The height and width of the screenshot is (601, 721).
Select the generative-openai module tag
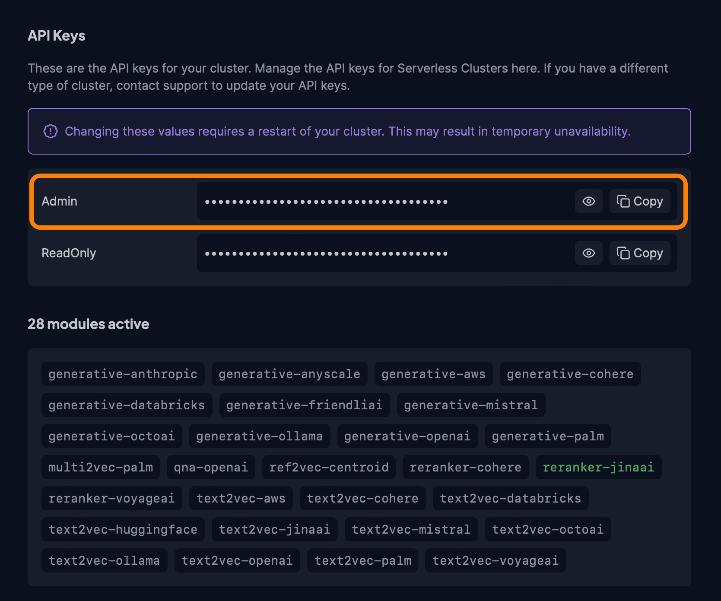(x=408, y=436)
